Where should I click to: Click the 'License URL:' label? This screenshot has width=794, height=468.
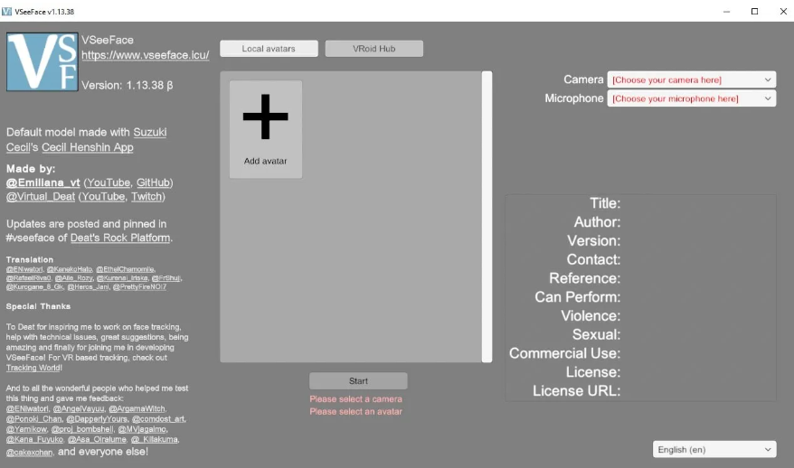pyautogui.click(x=576, y=391)
